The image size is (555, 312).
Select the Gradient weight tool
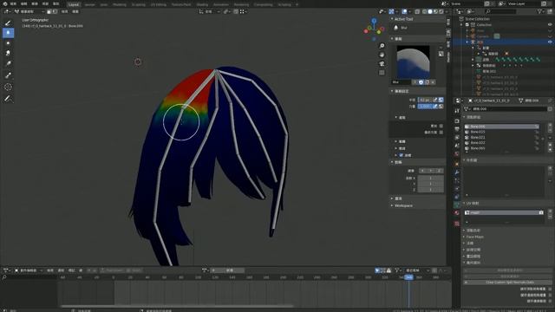[x=8, y=63]
